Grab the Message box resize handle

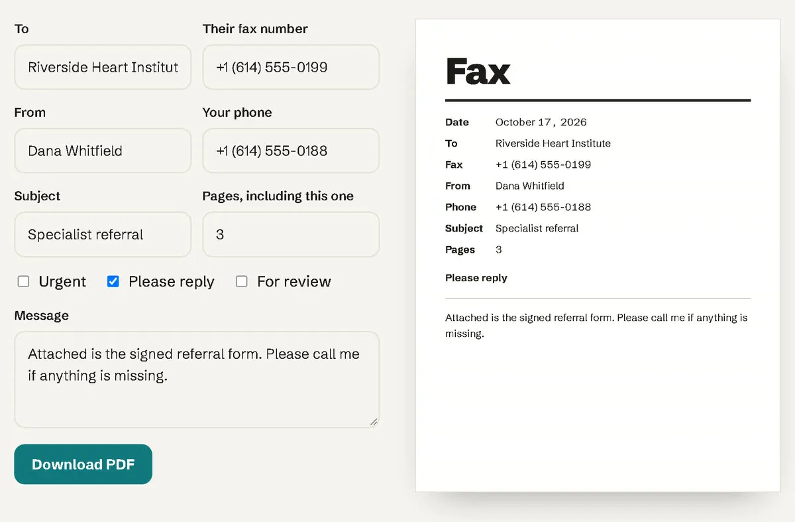pyautogui.click(x=374, y=422)
